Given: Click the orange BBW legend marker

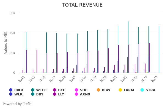Looking at the screenshot, I should pyautogui.click(x=98, y=90).
